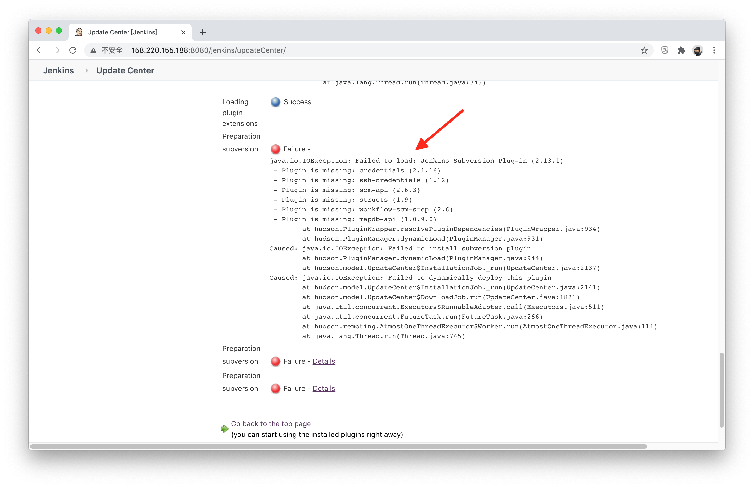Image resolution: width=754 pixels, height=488 pixels.
Task: Click Go back to the top page link
Action: (x=271, y=423)
